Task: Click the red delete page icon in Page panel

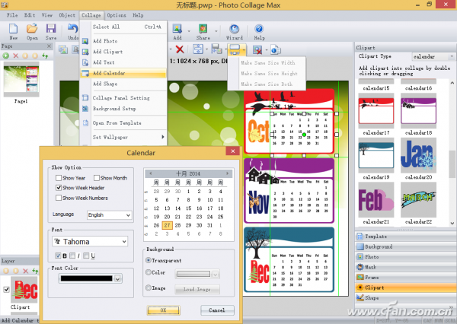Action: pyautogui.click(x=16, y=56)
